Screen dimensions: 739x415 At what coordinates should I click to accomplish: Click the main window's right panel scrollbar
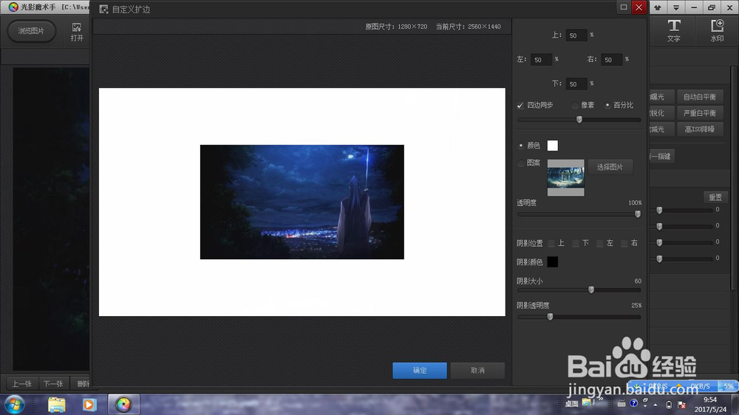(735, 178)
